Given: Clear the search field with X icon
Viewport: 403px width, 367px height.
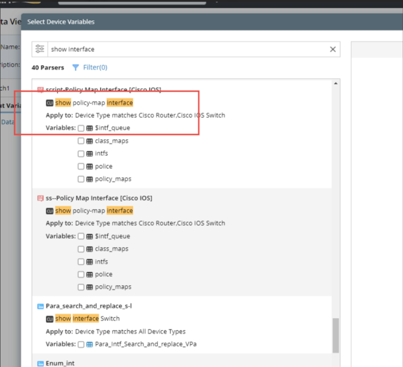Looking at the screenshot, I should pyautogui.click(x=333, y=50).
